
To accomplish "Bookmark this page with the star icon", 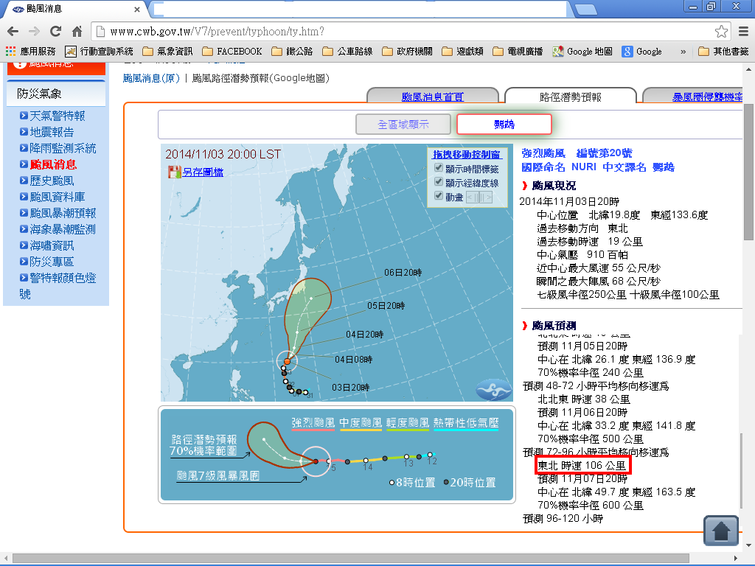I will tap(721, 32).
